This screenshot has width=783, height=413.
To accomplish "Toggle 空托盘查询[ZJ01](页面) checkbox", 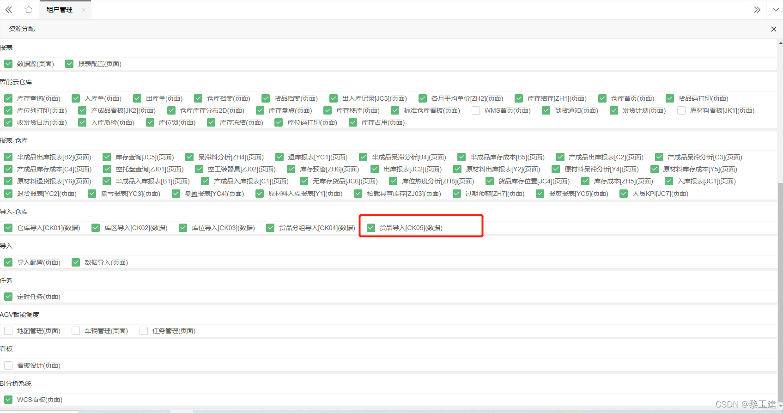I will click(x=107, y=169).
